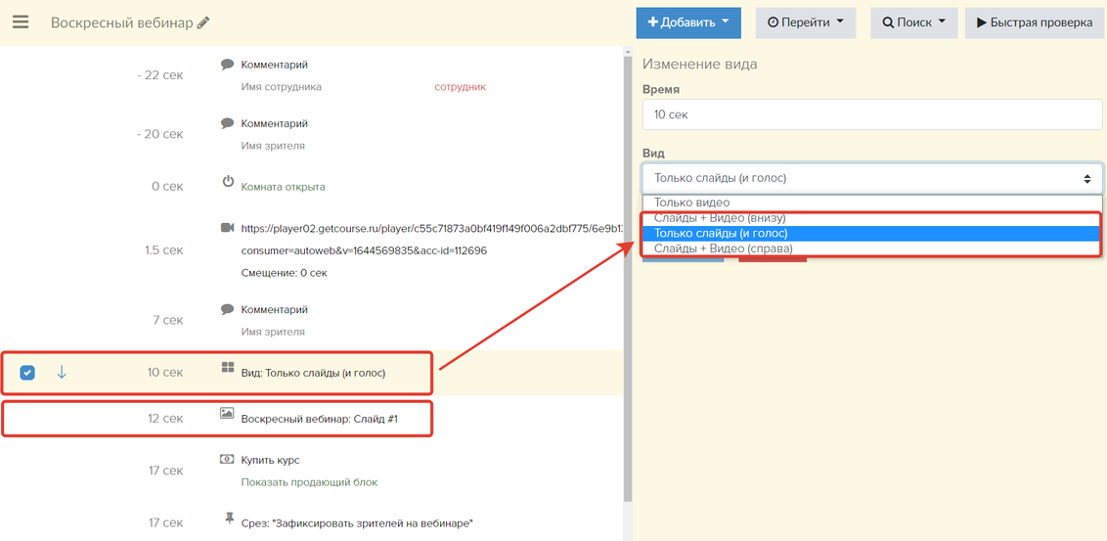Click the video camera icon next to player URL
This screenshot has width=1107, height=541.
[228, 228]
